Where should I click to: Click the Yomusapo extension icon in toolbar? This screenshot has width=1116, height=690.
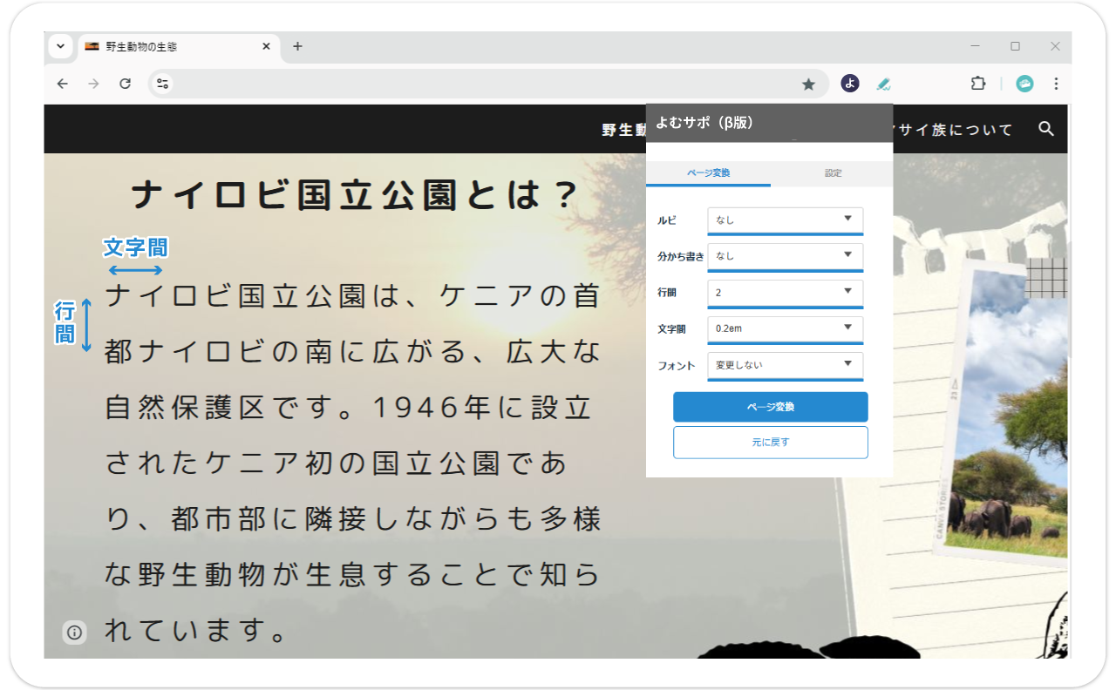[x=850, y=84]
